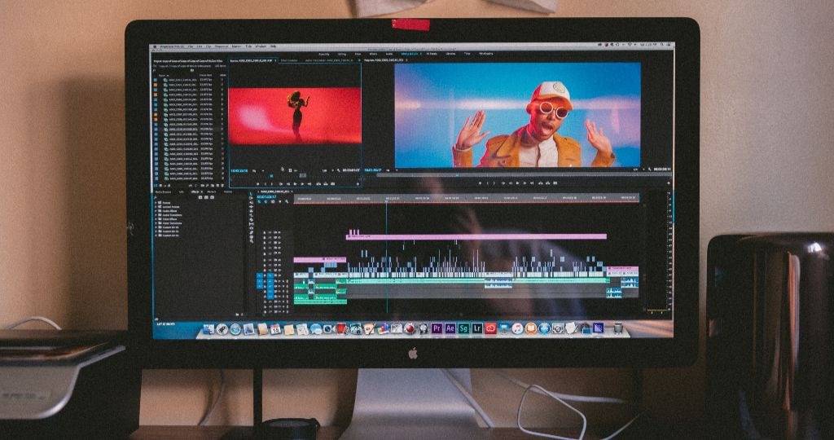
Task: Open the Help menu
Action: 273,46
